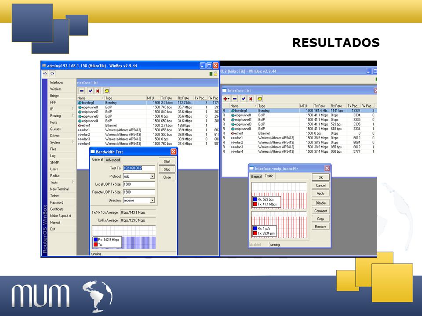Click the yellow Comment icon in right Interface List
422x316 pixels.
(259, 99)
